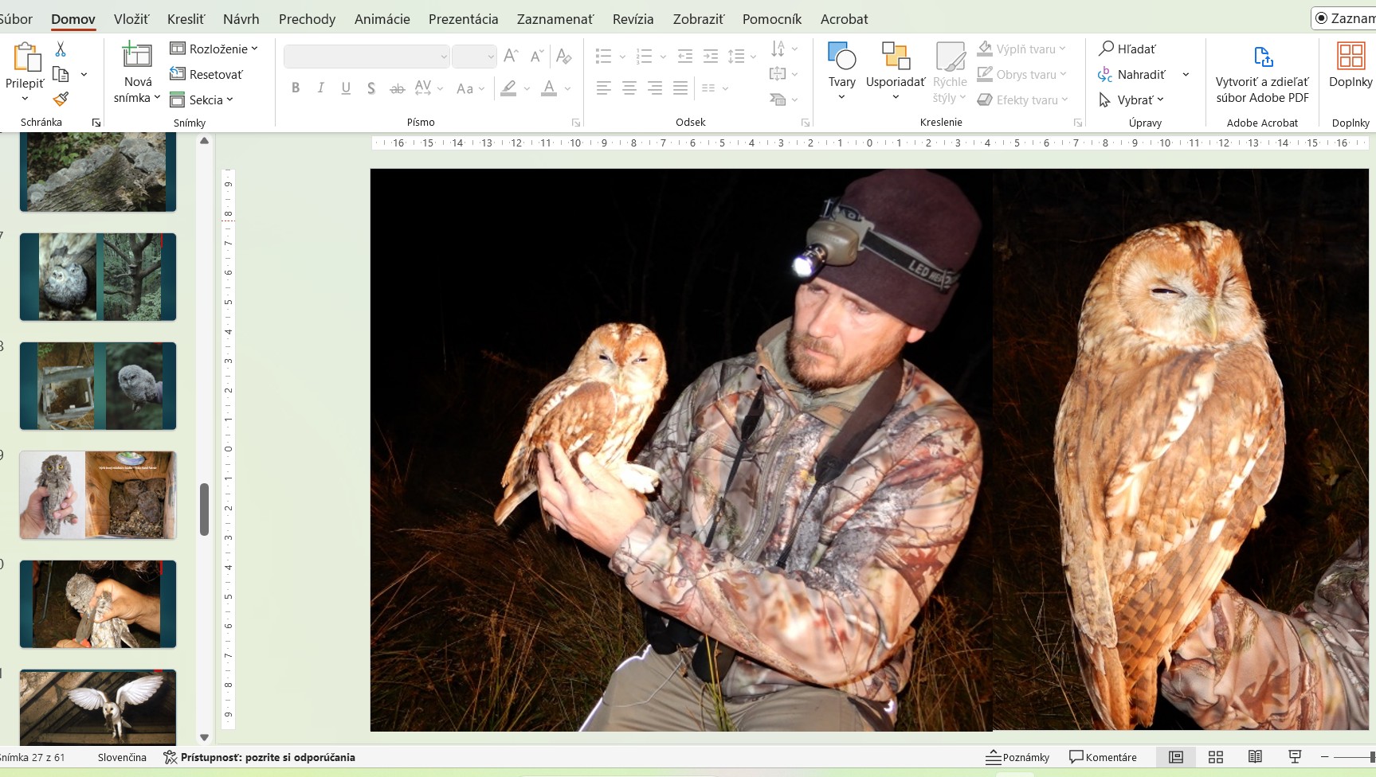Switch to slide sorter view icon
This screenshot has width=1376, height=777.
1216,757
